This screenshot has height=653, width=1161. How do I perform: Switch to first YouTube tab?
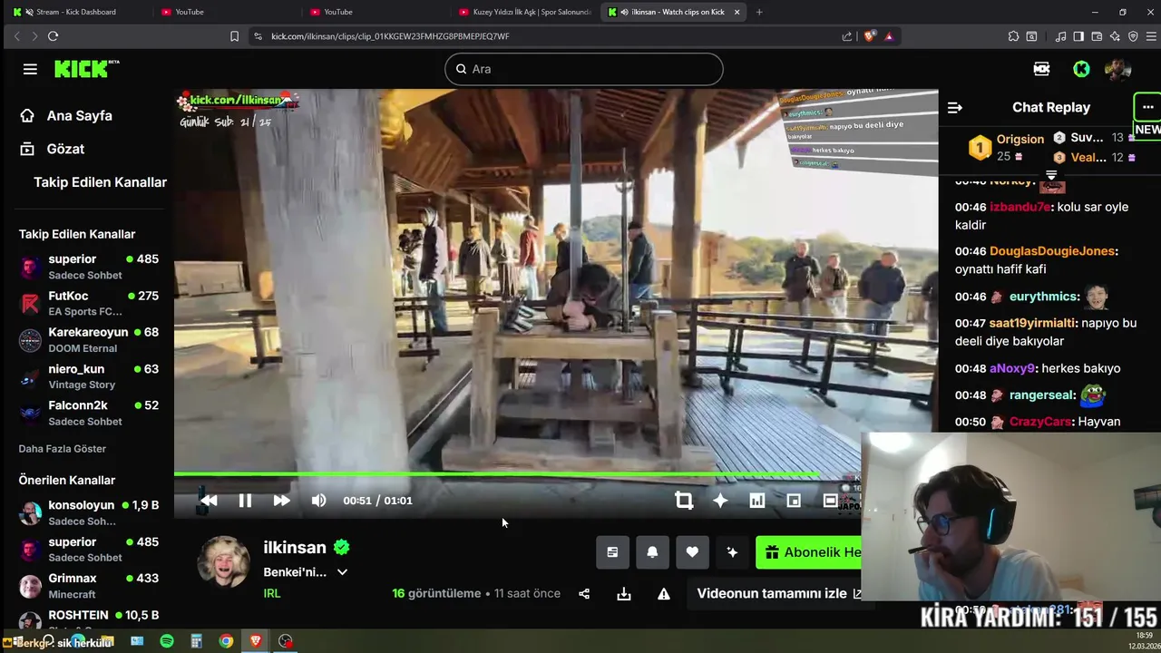[x=190, y=12]
